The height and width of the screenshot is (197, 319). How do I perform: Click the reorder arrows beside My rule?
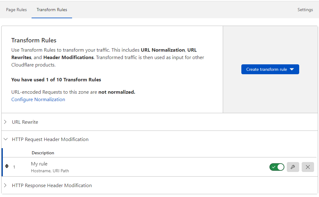(x=6, y=166)
